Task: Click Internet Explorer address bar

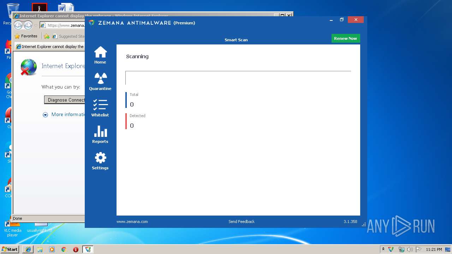Action: click(62, 25)
